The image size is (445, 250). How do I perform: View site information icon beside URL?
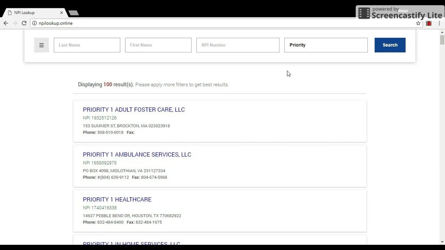coord(34,23)
